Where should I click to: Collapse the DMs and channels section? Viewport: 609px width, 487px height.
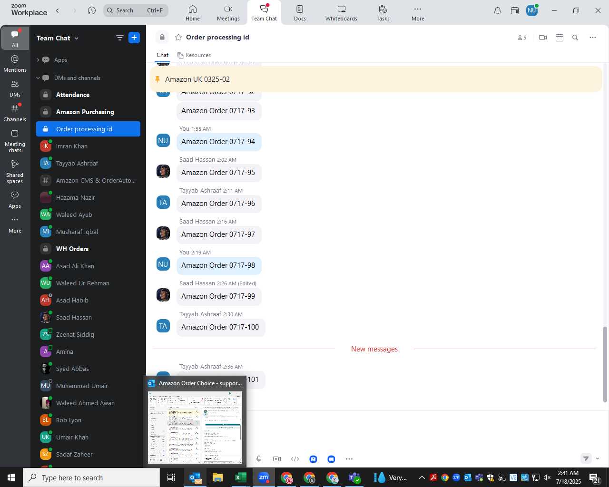(38, 78)
